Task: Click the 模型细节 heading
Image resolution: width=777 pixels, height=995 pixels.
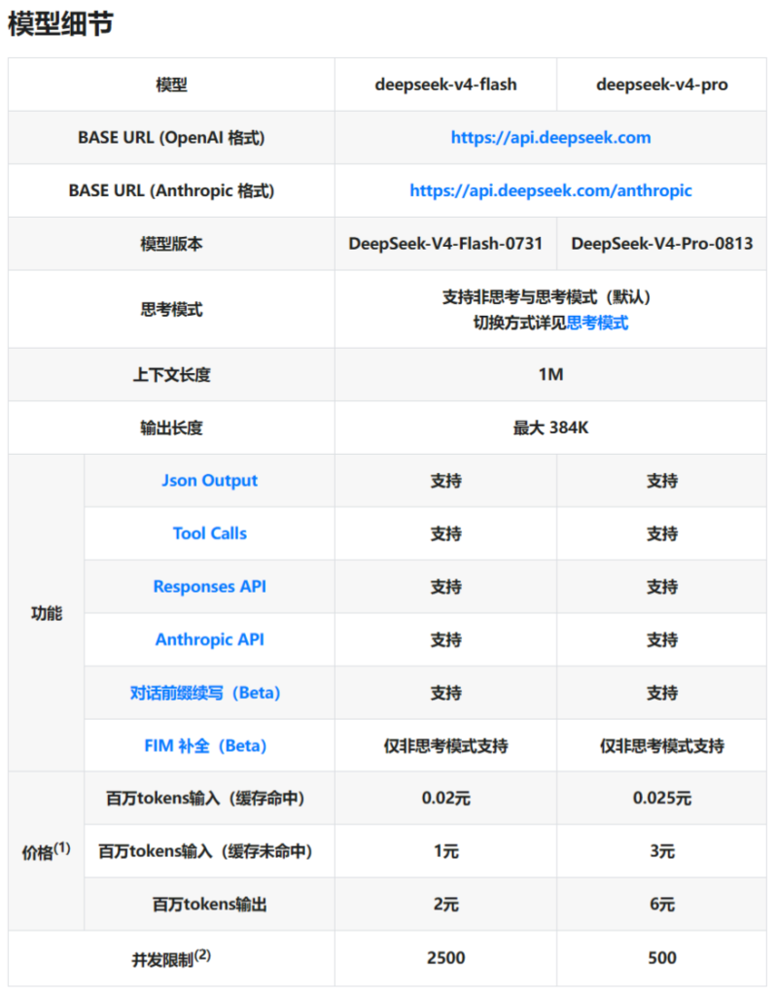Action: pos(60,24)
